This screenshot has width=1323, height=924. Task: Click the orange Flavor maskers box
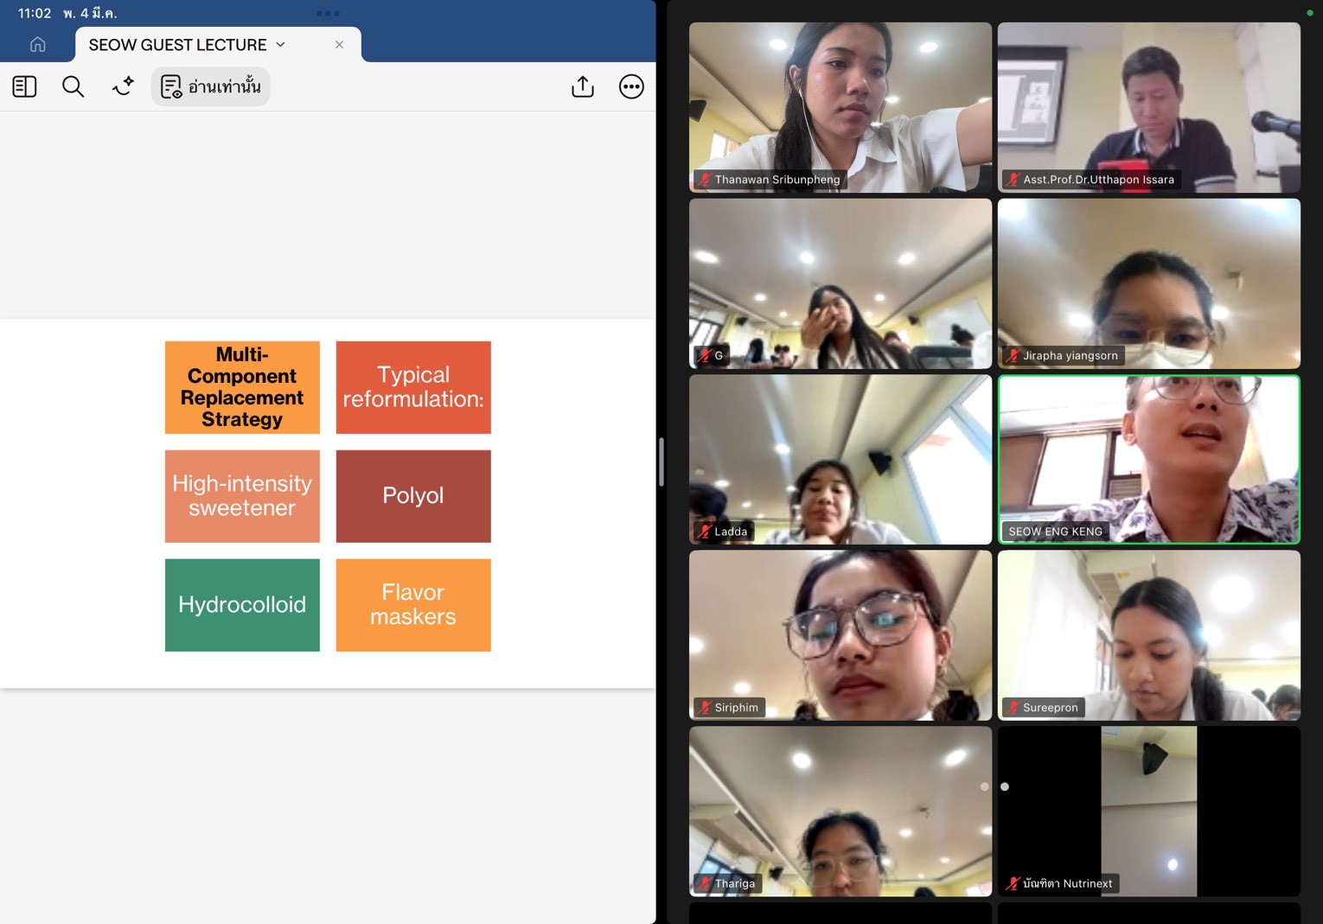click(x=413, y=604)
